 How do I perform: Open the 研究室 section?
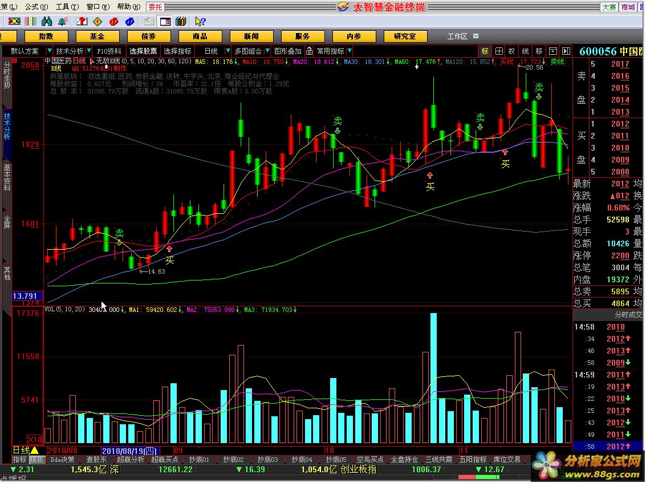tap(405, 36)
